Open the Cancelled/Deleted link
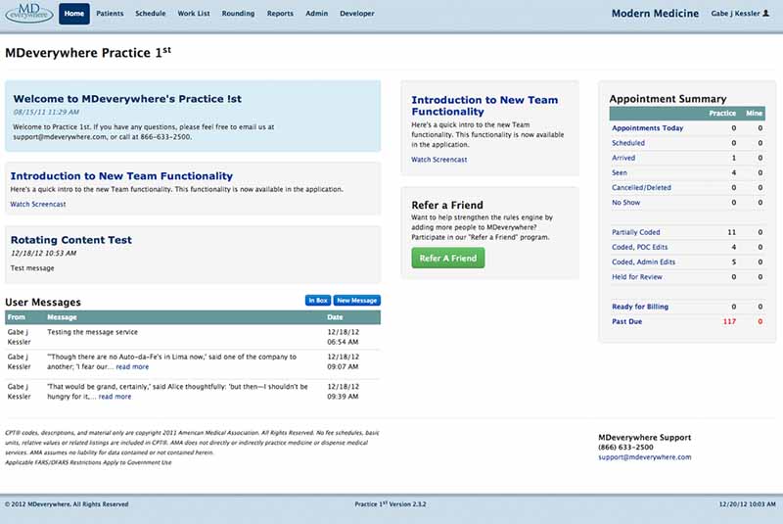783x524 pixels. pyautogui.click(x=642, y=188)
